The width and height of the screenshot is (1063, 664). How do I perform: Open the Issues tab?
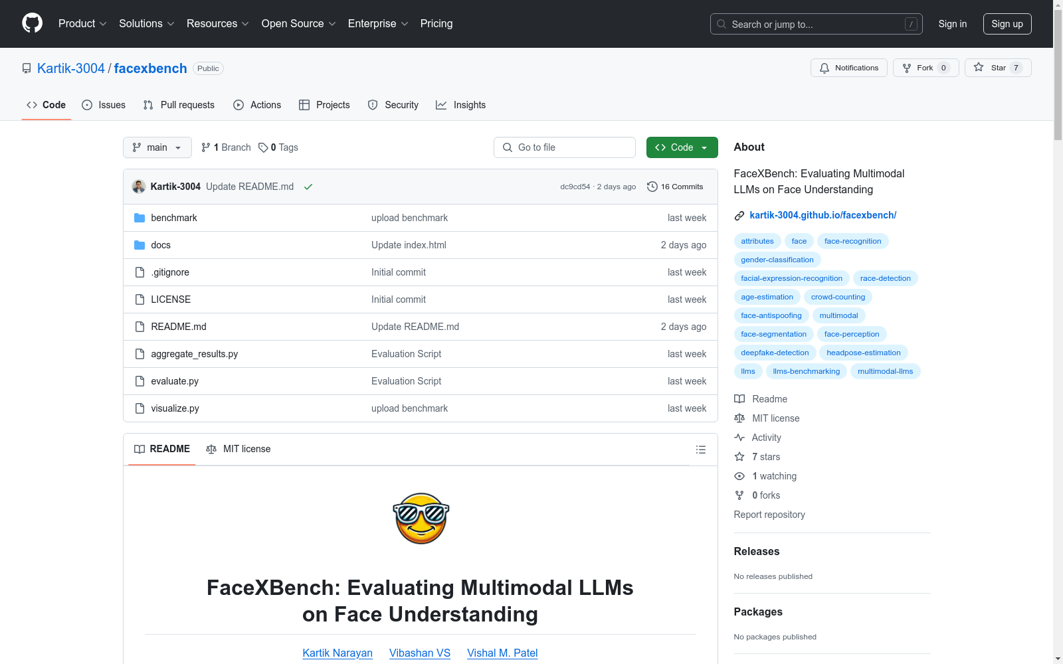point(104,105)
